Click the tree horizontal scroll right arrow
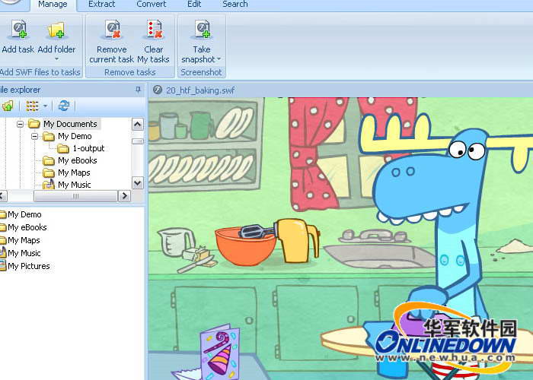The height and width of the screenshot is (380, 533). 124,196
